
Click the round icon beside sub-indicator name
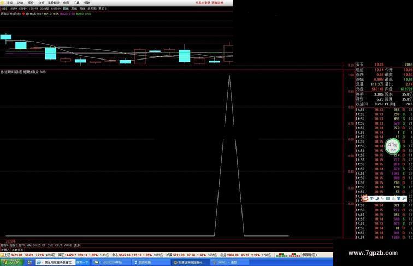pos(2,72)
